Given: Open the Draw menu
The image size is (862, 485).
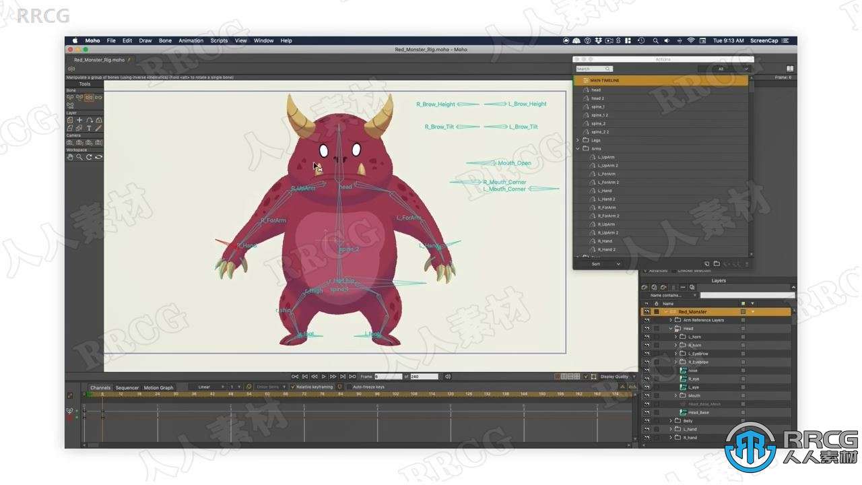Looking at the screenshot, I should point(145,40).
